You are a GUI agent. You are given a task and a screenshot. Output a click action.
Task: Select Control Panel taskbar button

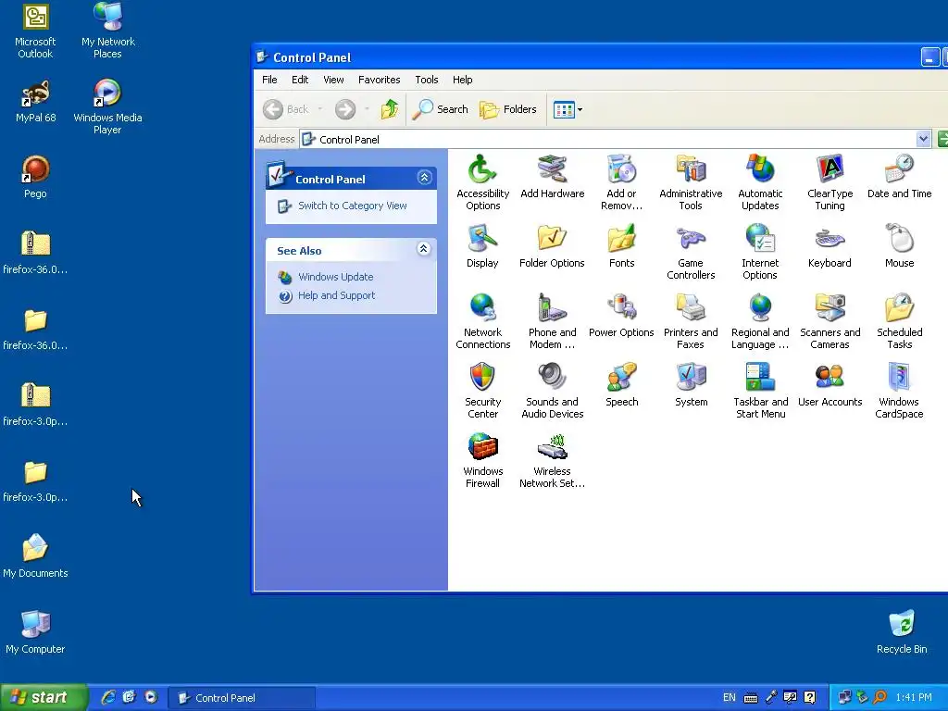point(242,698)
